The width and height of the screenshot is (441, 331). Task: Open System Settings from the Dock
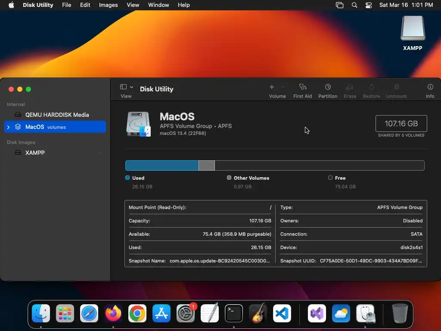(x=186, y=313)
